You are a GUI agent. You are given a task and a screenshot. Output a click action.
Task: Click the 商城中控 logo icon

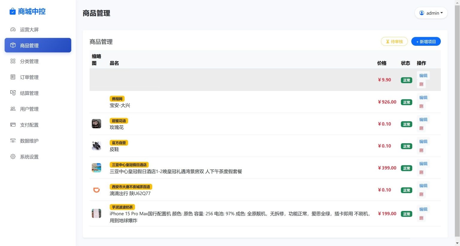pos(12,11)
